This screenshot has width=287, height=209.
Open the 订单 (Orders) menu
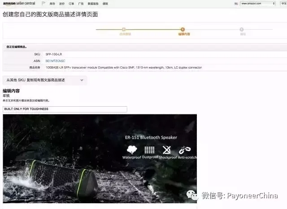coord(71,4)
